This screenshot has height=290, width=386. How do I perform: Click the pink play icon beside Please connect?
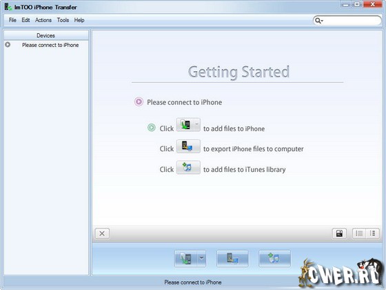[x=139, y=101]
